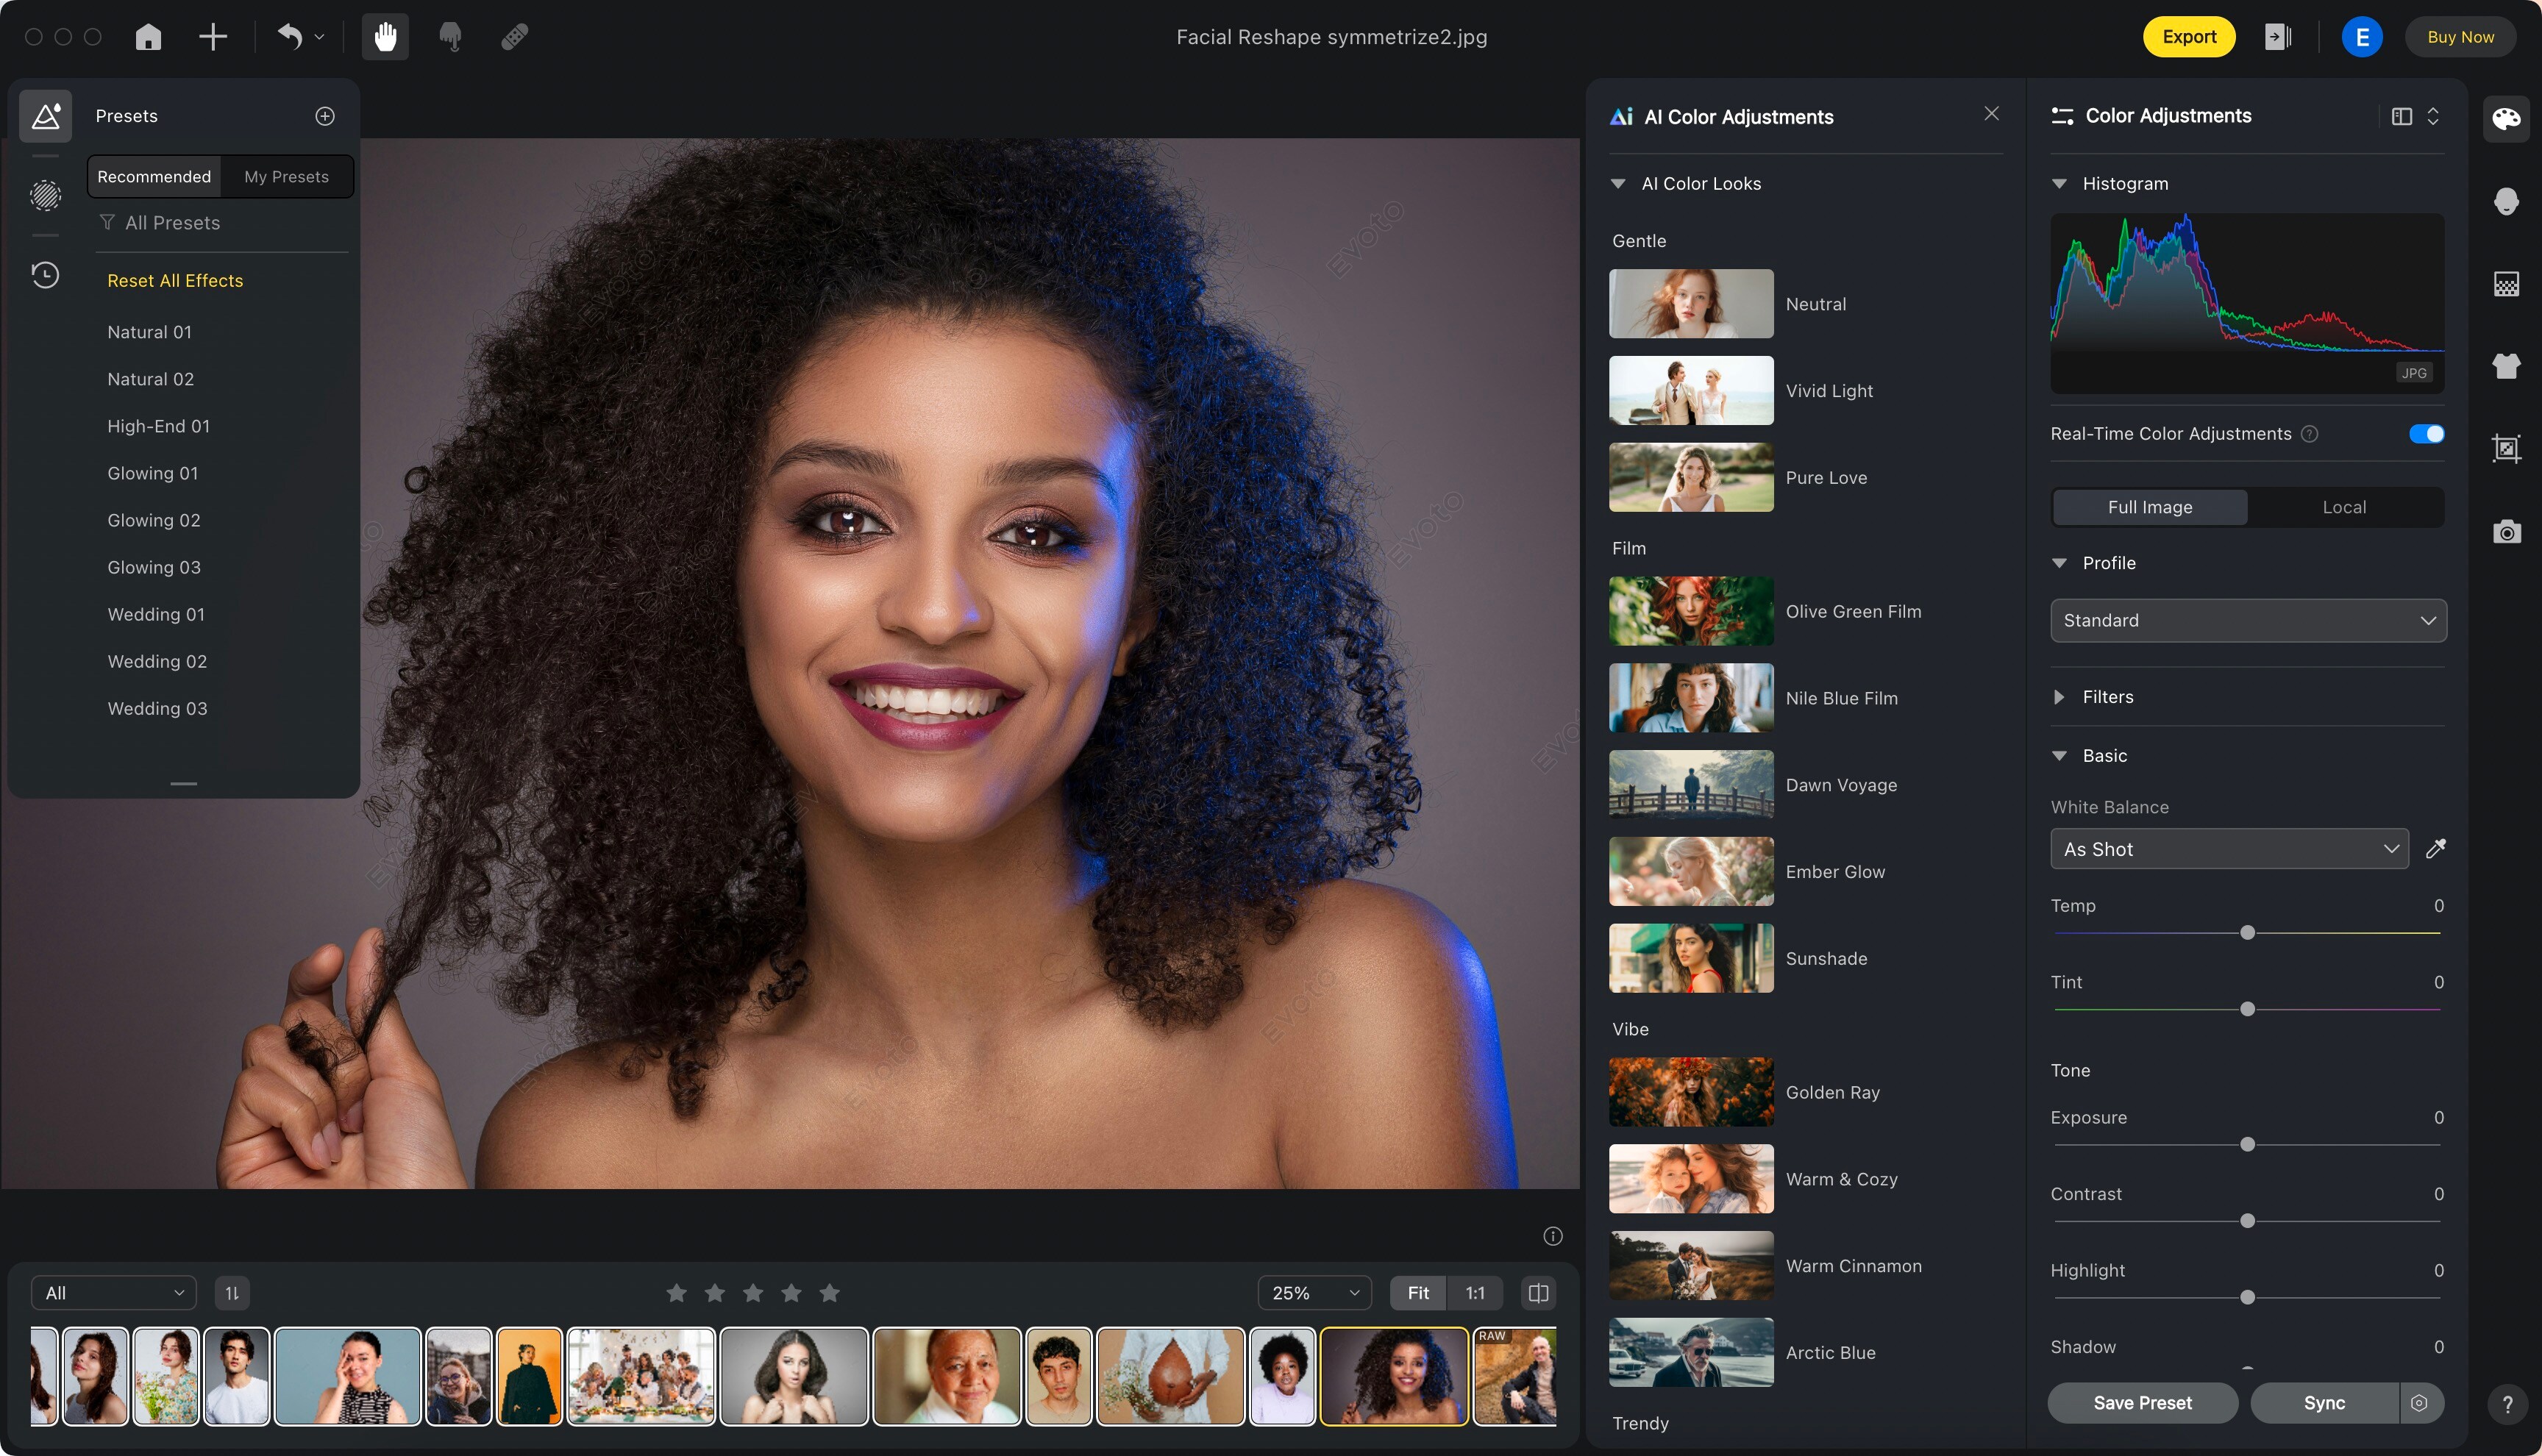
Task: Open the Presets panel icon in sidebar
Action: tap(46, 116)
